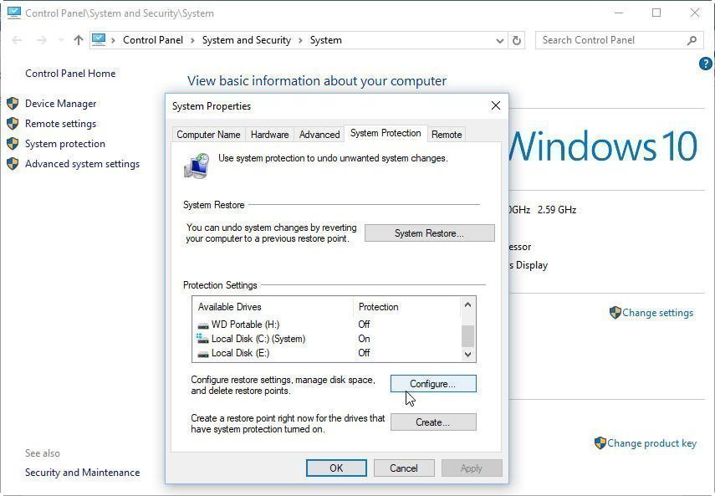
Task: Open Advanced system settings link
Action: [x=82, y=164]
